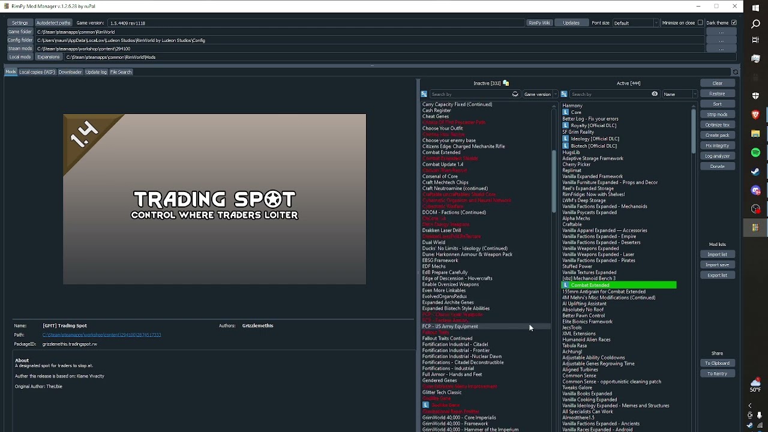
Task: Open the Font size dropdown
Action: click(635, 23)
